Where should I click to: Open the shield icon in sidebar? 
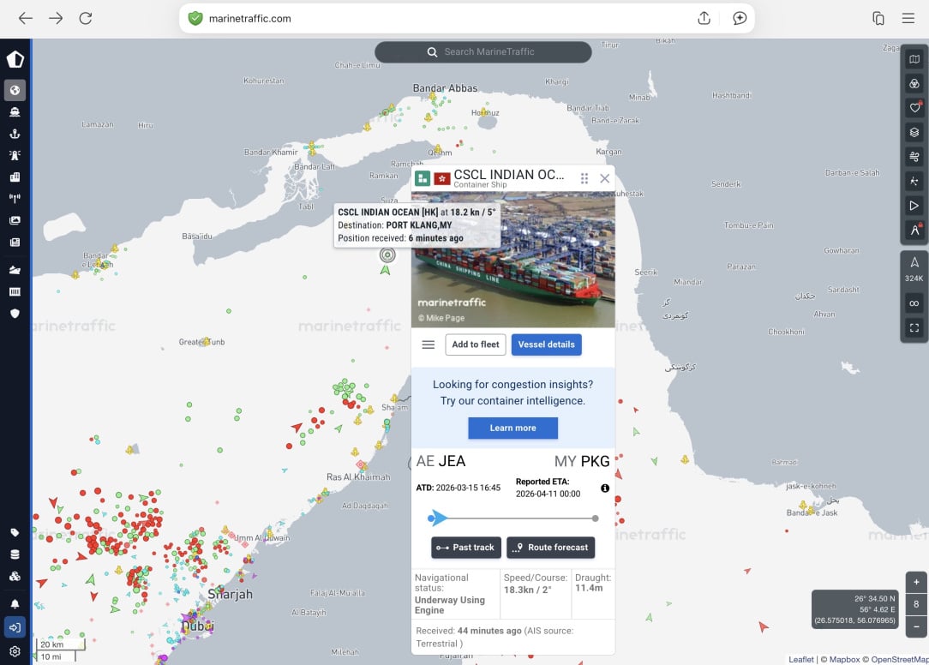[x=15, y=314]
